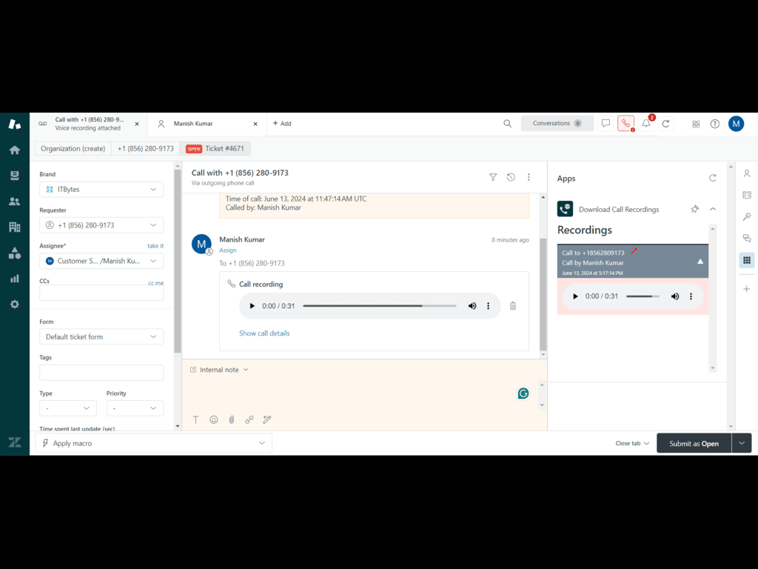This screenshot has height=569, width=758.
Task: Mute the ticket call recording audio
Action: (472, 306)
